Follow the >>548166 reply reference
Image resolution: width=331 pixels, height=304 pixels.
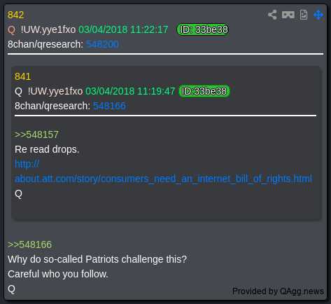click(29, 244)
